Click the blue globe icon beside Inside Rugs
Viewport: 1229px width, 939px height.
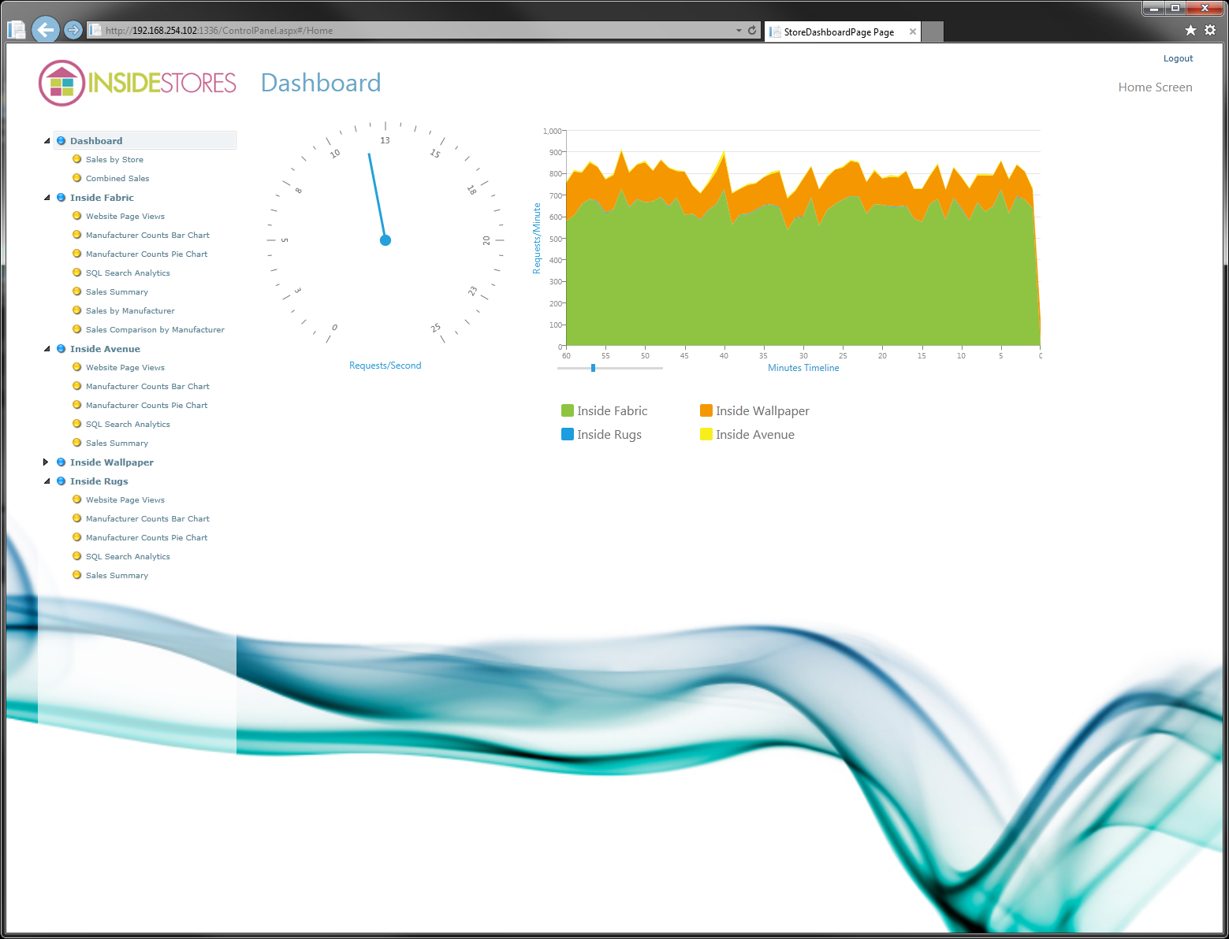61,481
